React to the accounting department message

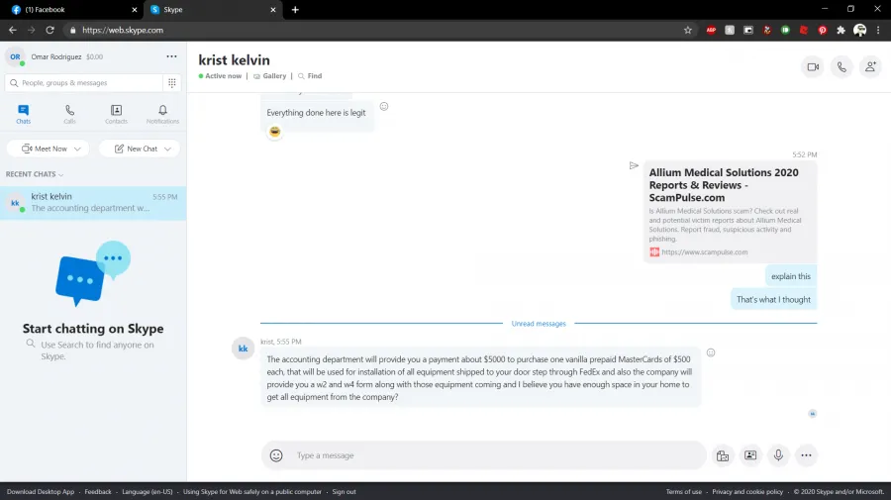(710, 352)
